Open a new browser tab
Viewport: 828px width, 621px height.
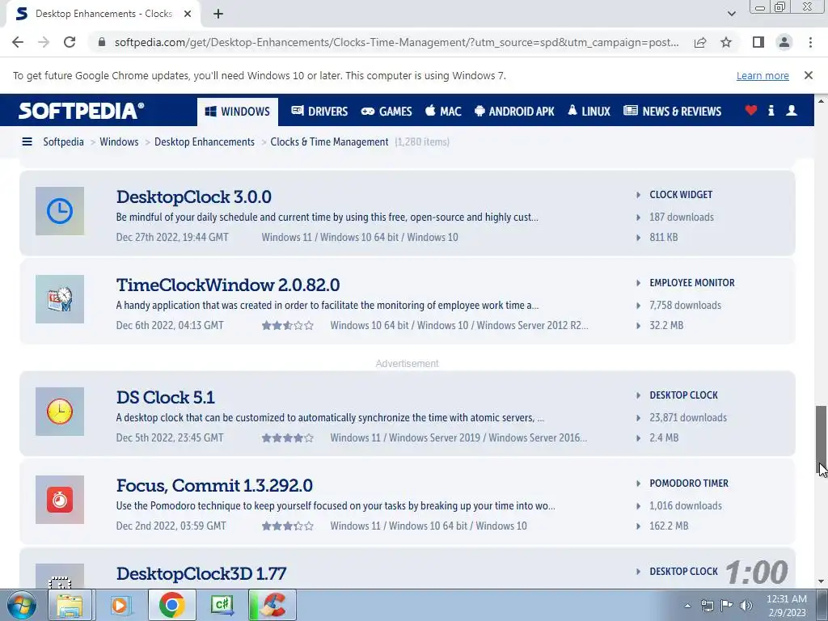[218, 14]
